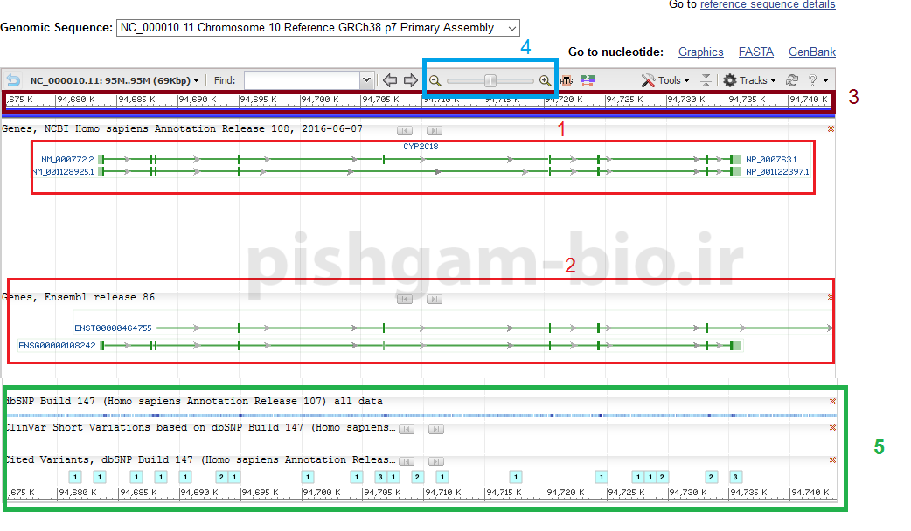
Task: Zoom to sequence with ATG icon
Action: 567,80
